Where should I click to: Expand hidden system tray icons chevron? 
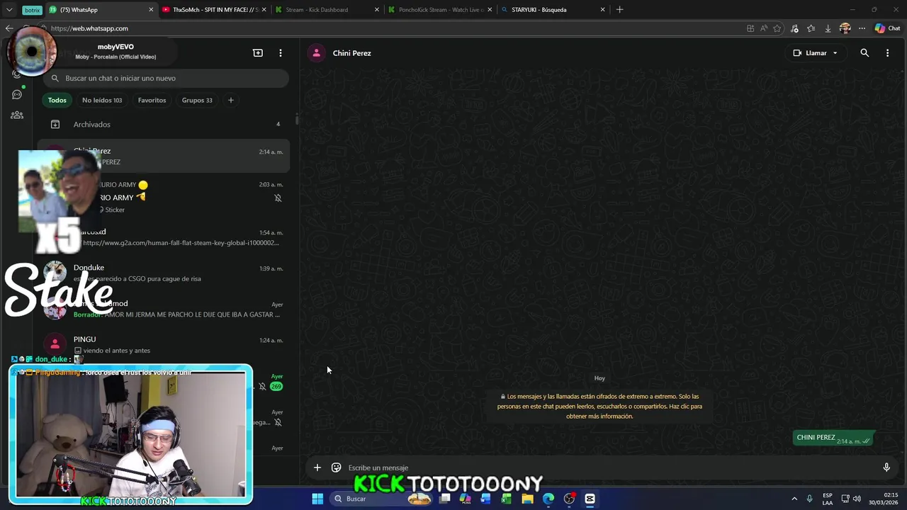coord(794,499)
